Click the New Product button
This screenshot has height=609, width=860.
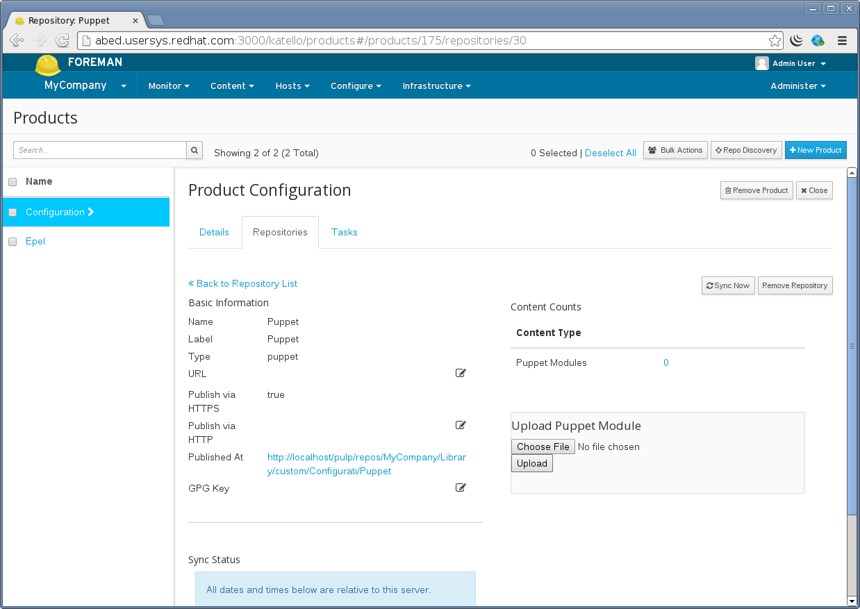click(x=816, y=150)
